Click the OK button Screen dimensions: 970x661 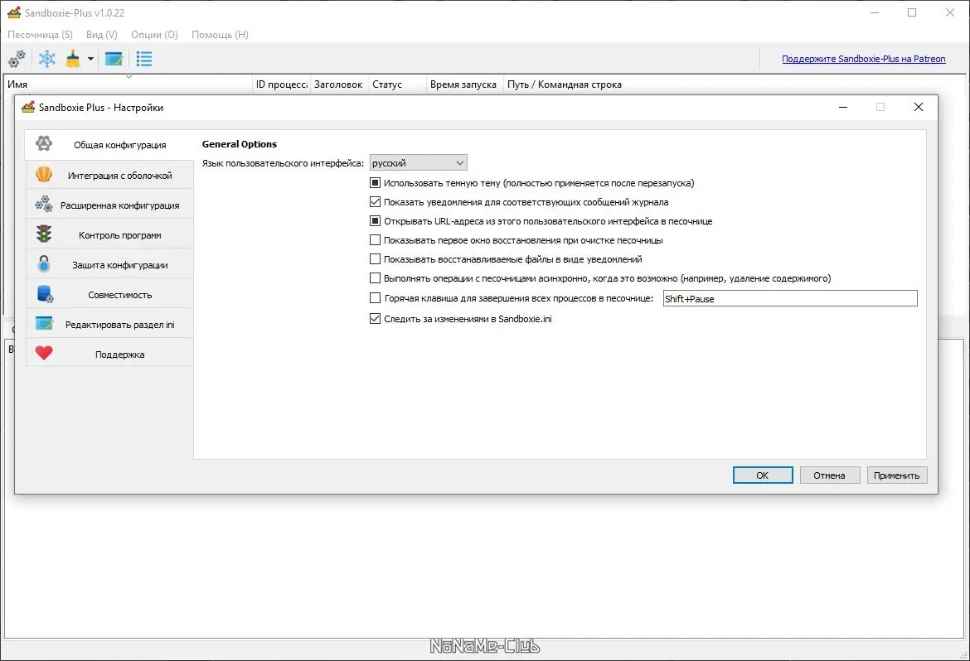click(x=763, y=475)
